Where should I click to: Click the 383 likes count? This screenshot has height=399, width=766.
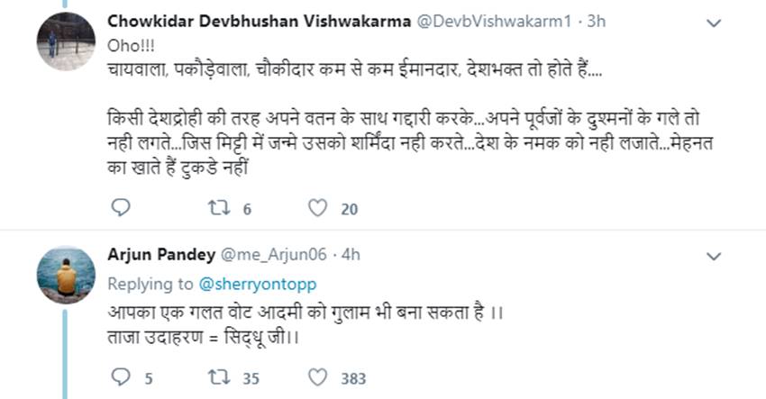pyautogui.click(x=352, y=378)
